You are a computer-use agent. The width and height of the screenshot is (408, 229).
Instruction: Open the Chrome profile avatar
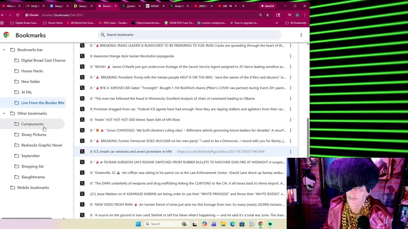297,15
